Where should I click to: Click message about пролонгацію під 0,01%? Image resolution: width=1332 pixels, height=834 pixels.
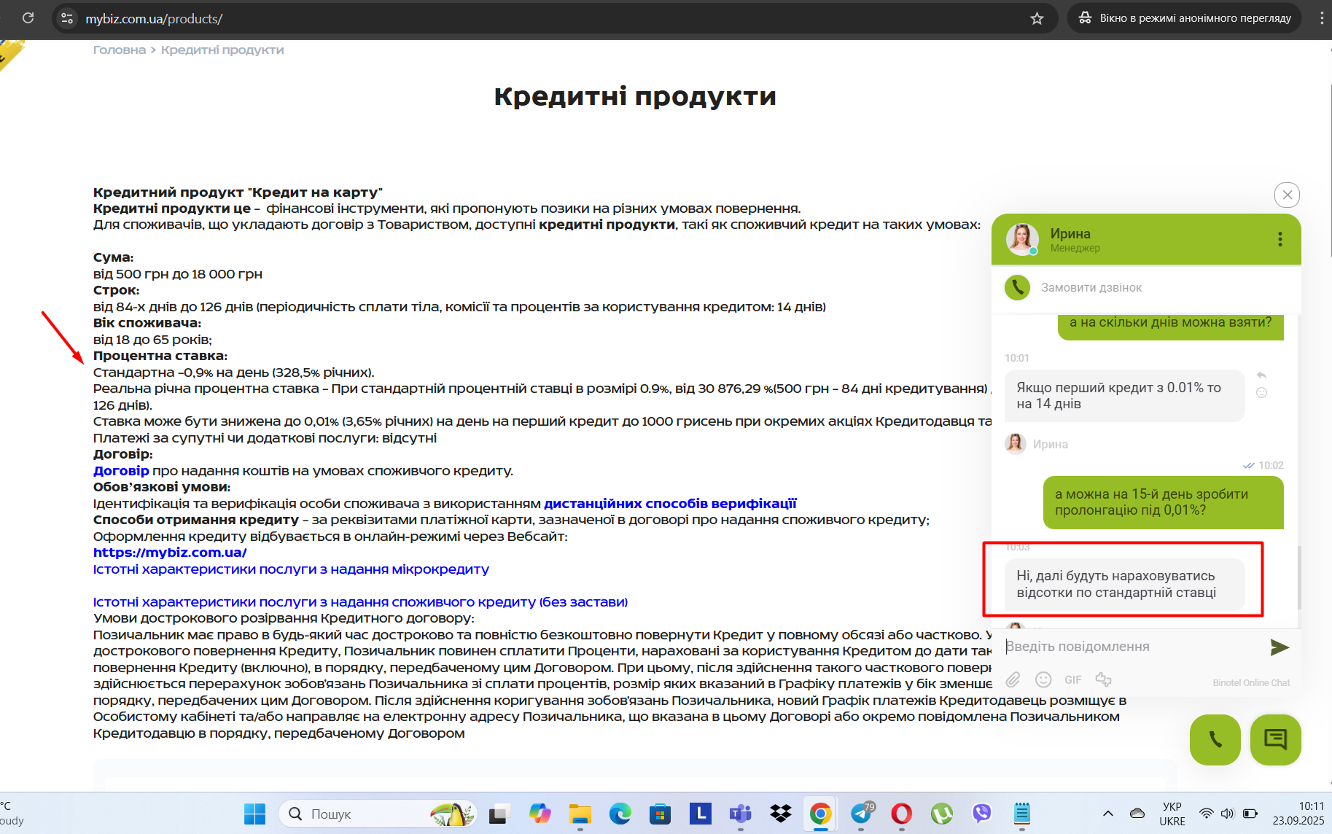click(x=1164, y=502)
